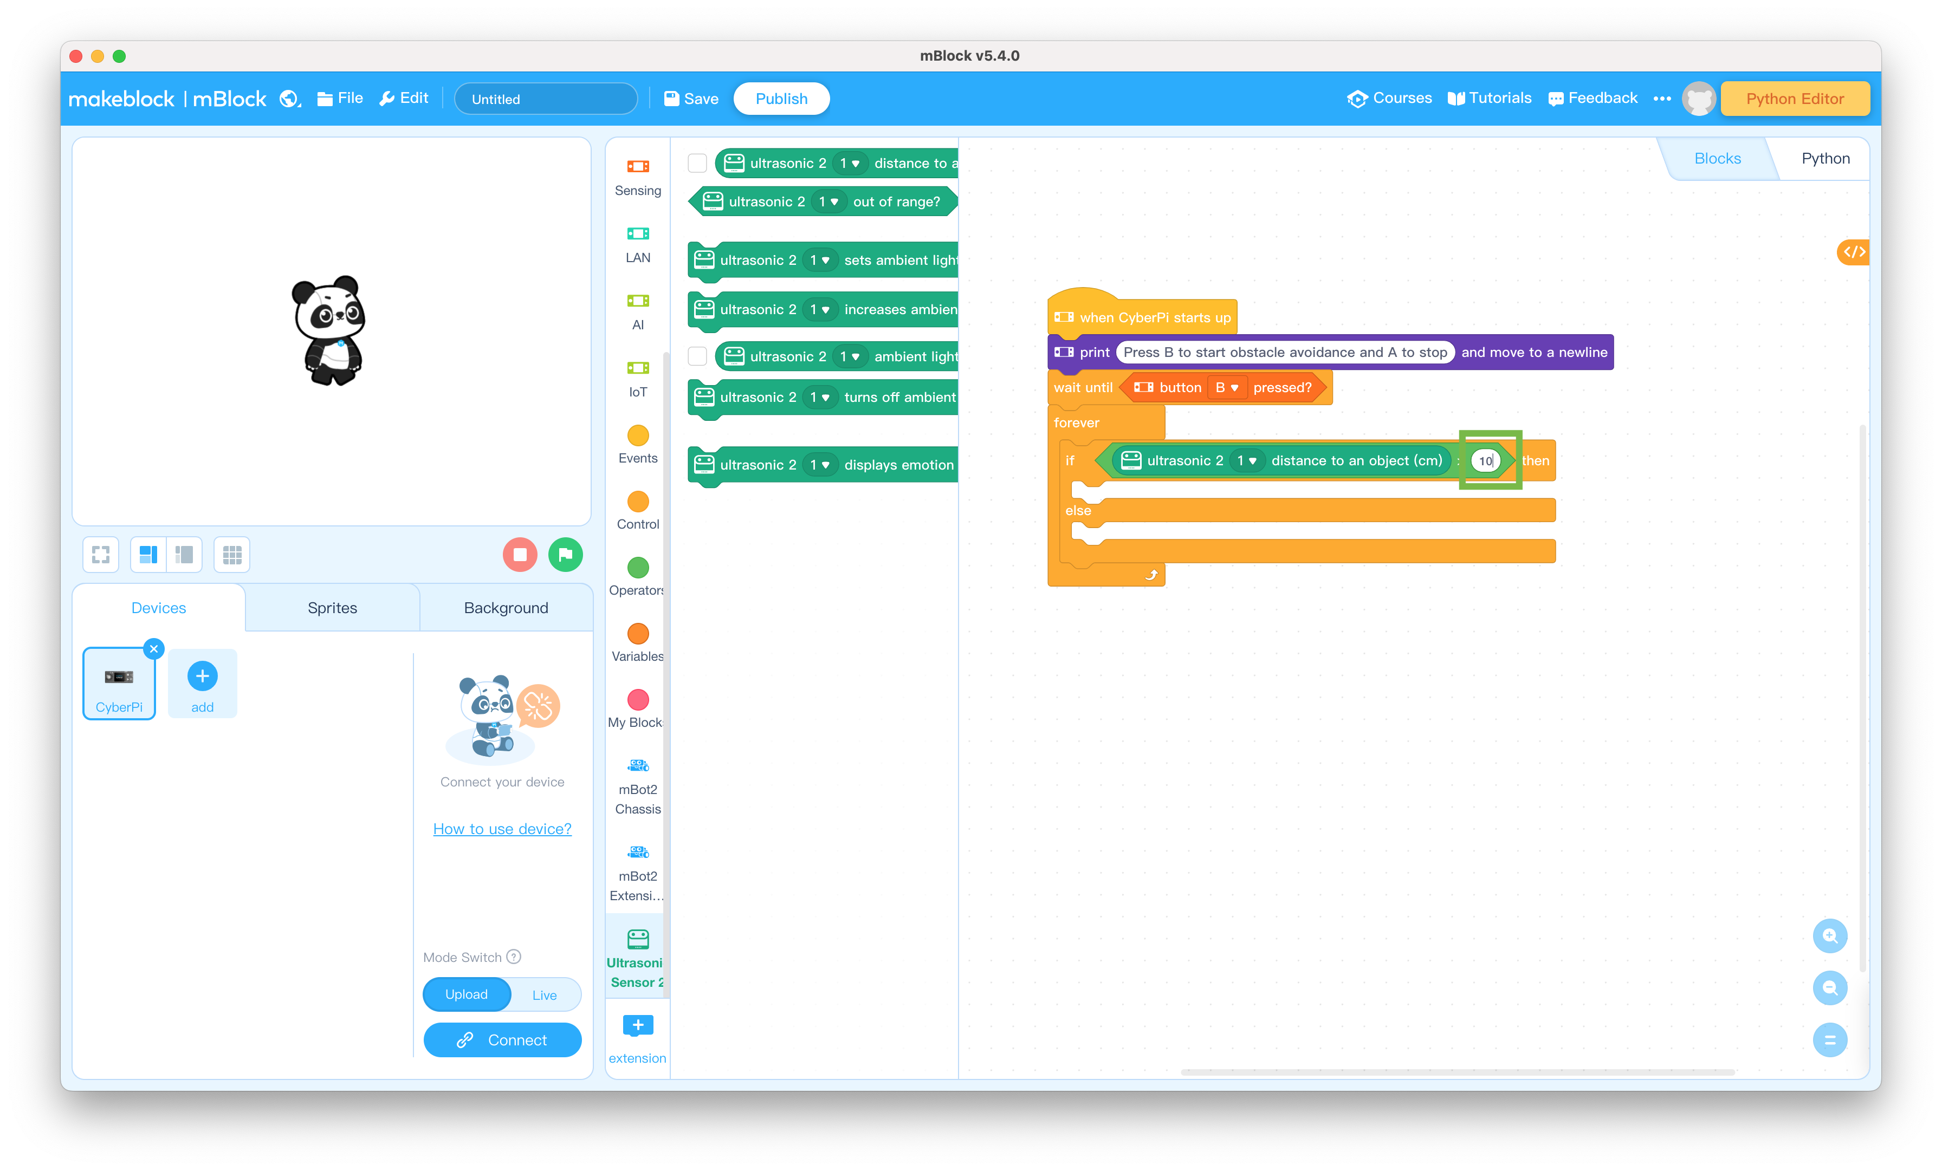The image size is (1942, 1171).
Task: Open port dropdown on displays emotion block
Action: (x=820, y=465)
